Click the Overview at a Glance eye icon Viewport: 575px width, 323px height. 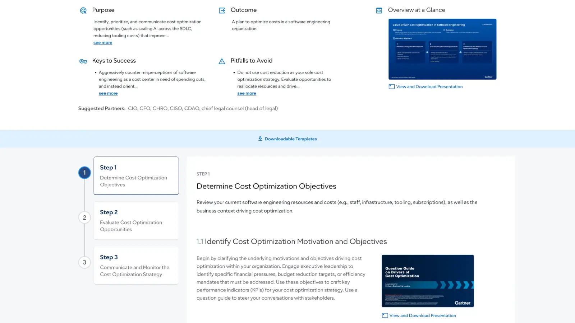[379, 10]
